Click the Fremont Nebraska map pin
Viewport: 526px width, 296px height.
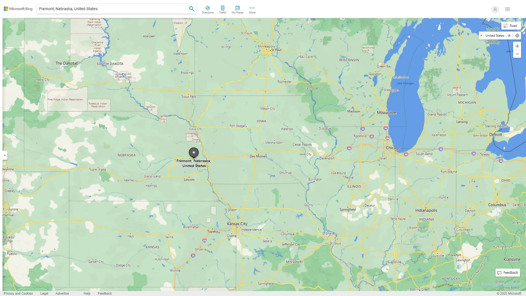pos(194,152)
